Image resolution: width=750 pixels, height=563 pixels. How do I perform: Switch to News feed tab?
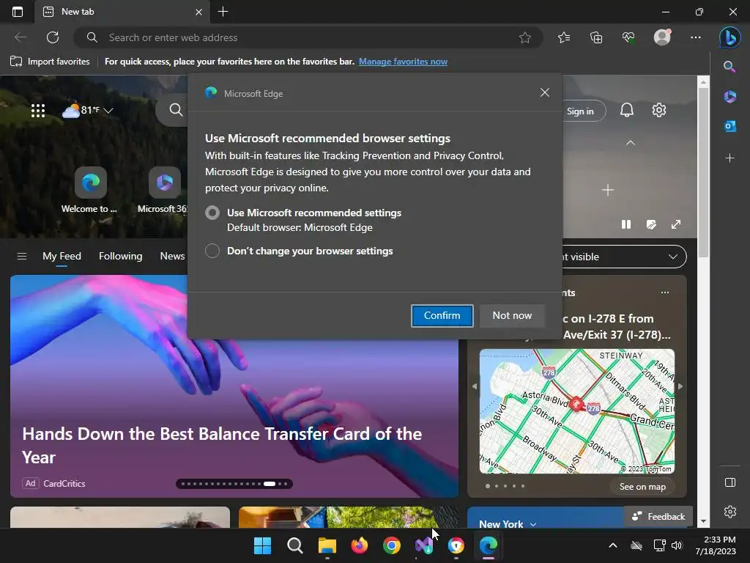[x=172, y=256]
